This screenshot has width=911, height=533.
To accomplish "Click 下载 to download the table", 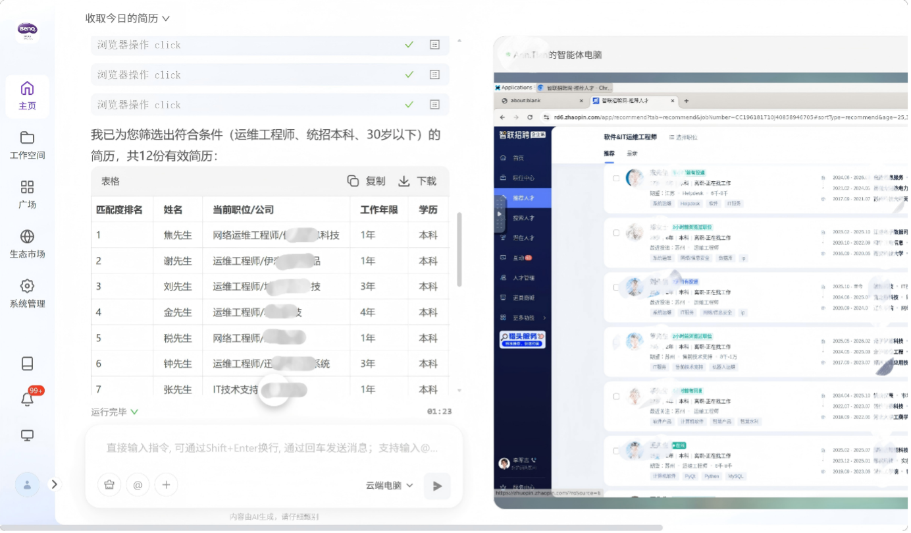I will point(418,181).
